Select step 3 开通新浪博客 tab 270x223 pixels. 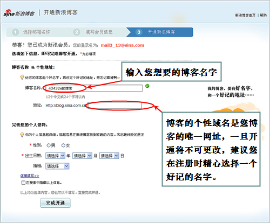tap(160, 32)
